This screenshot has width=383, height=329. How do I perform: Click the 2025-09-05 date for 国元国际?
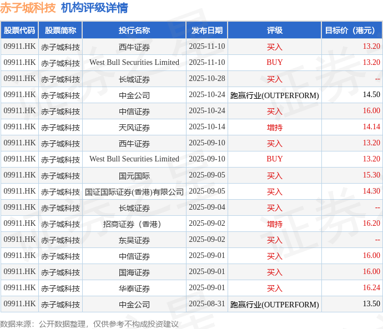click(x=206, y=175)
